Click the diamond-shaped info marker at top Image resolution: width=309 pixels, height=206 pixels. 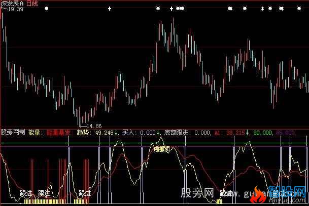click(x=262, y=9)
